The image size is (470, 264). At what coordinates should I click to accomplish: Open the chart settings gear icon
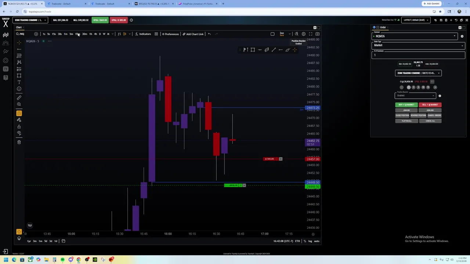[304, 34]
